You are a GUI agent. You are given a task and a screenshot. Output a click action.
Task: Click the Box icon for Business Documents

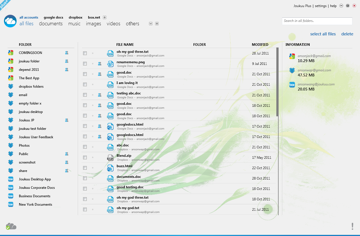[11, 196]
